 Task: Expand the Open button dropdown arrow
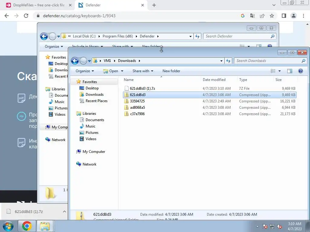tap(122, 71)
